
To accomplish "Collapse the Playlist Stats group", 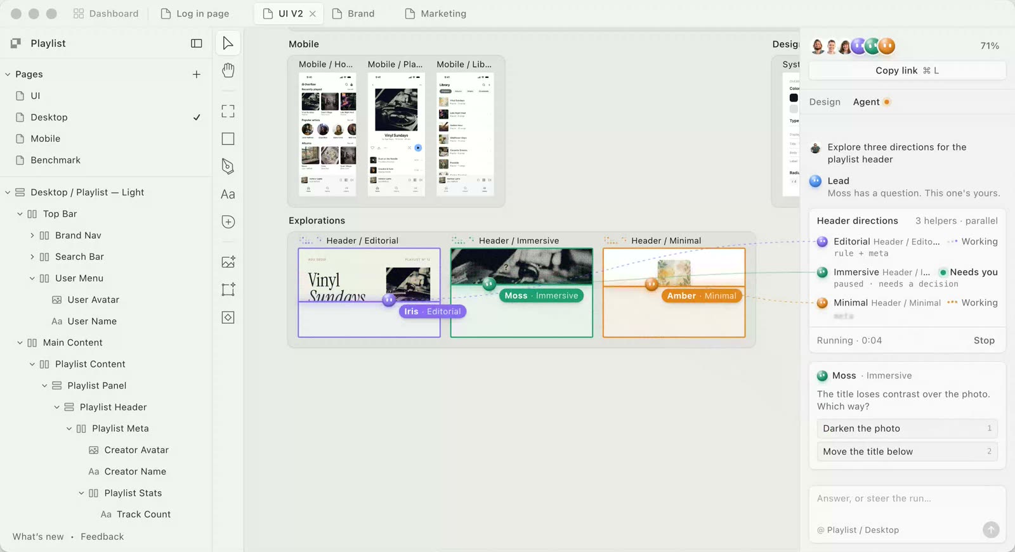I will coord(81,493).
